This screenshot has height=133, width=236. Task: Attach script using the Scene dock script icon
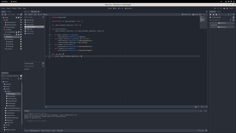pos(21,14)
